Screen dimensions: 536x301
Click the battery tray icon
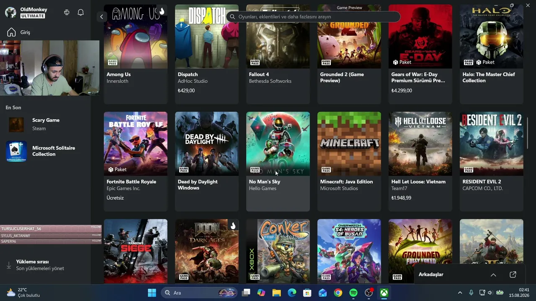tap(500, 293)
